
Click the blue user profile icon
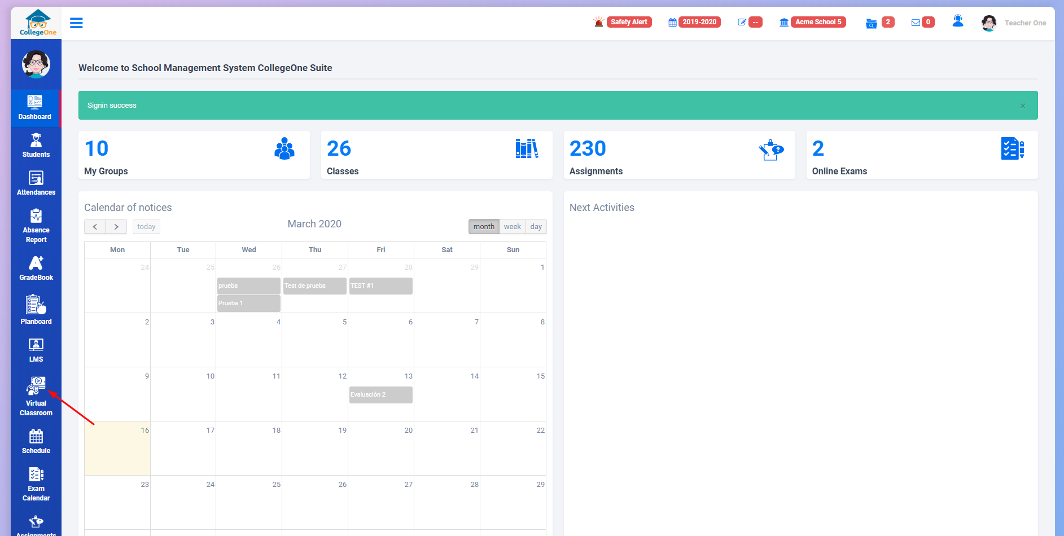(958, 21)
